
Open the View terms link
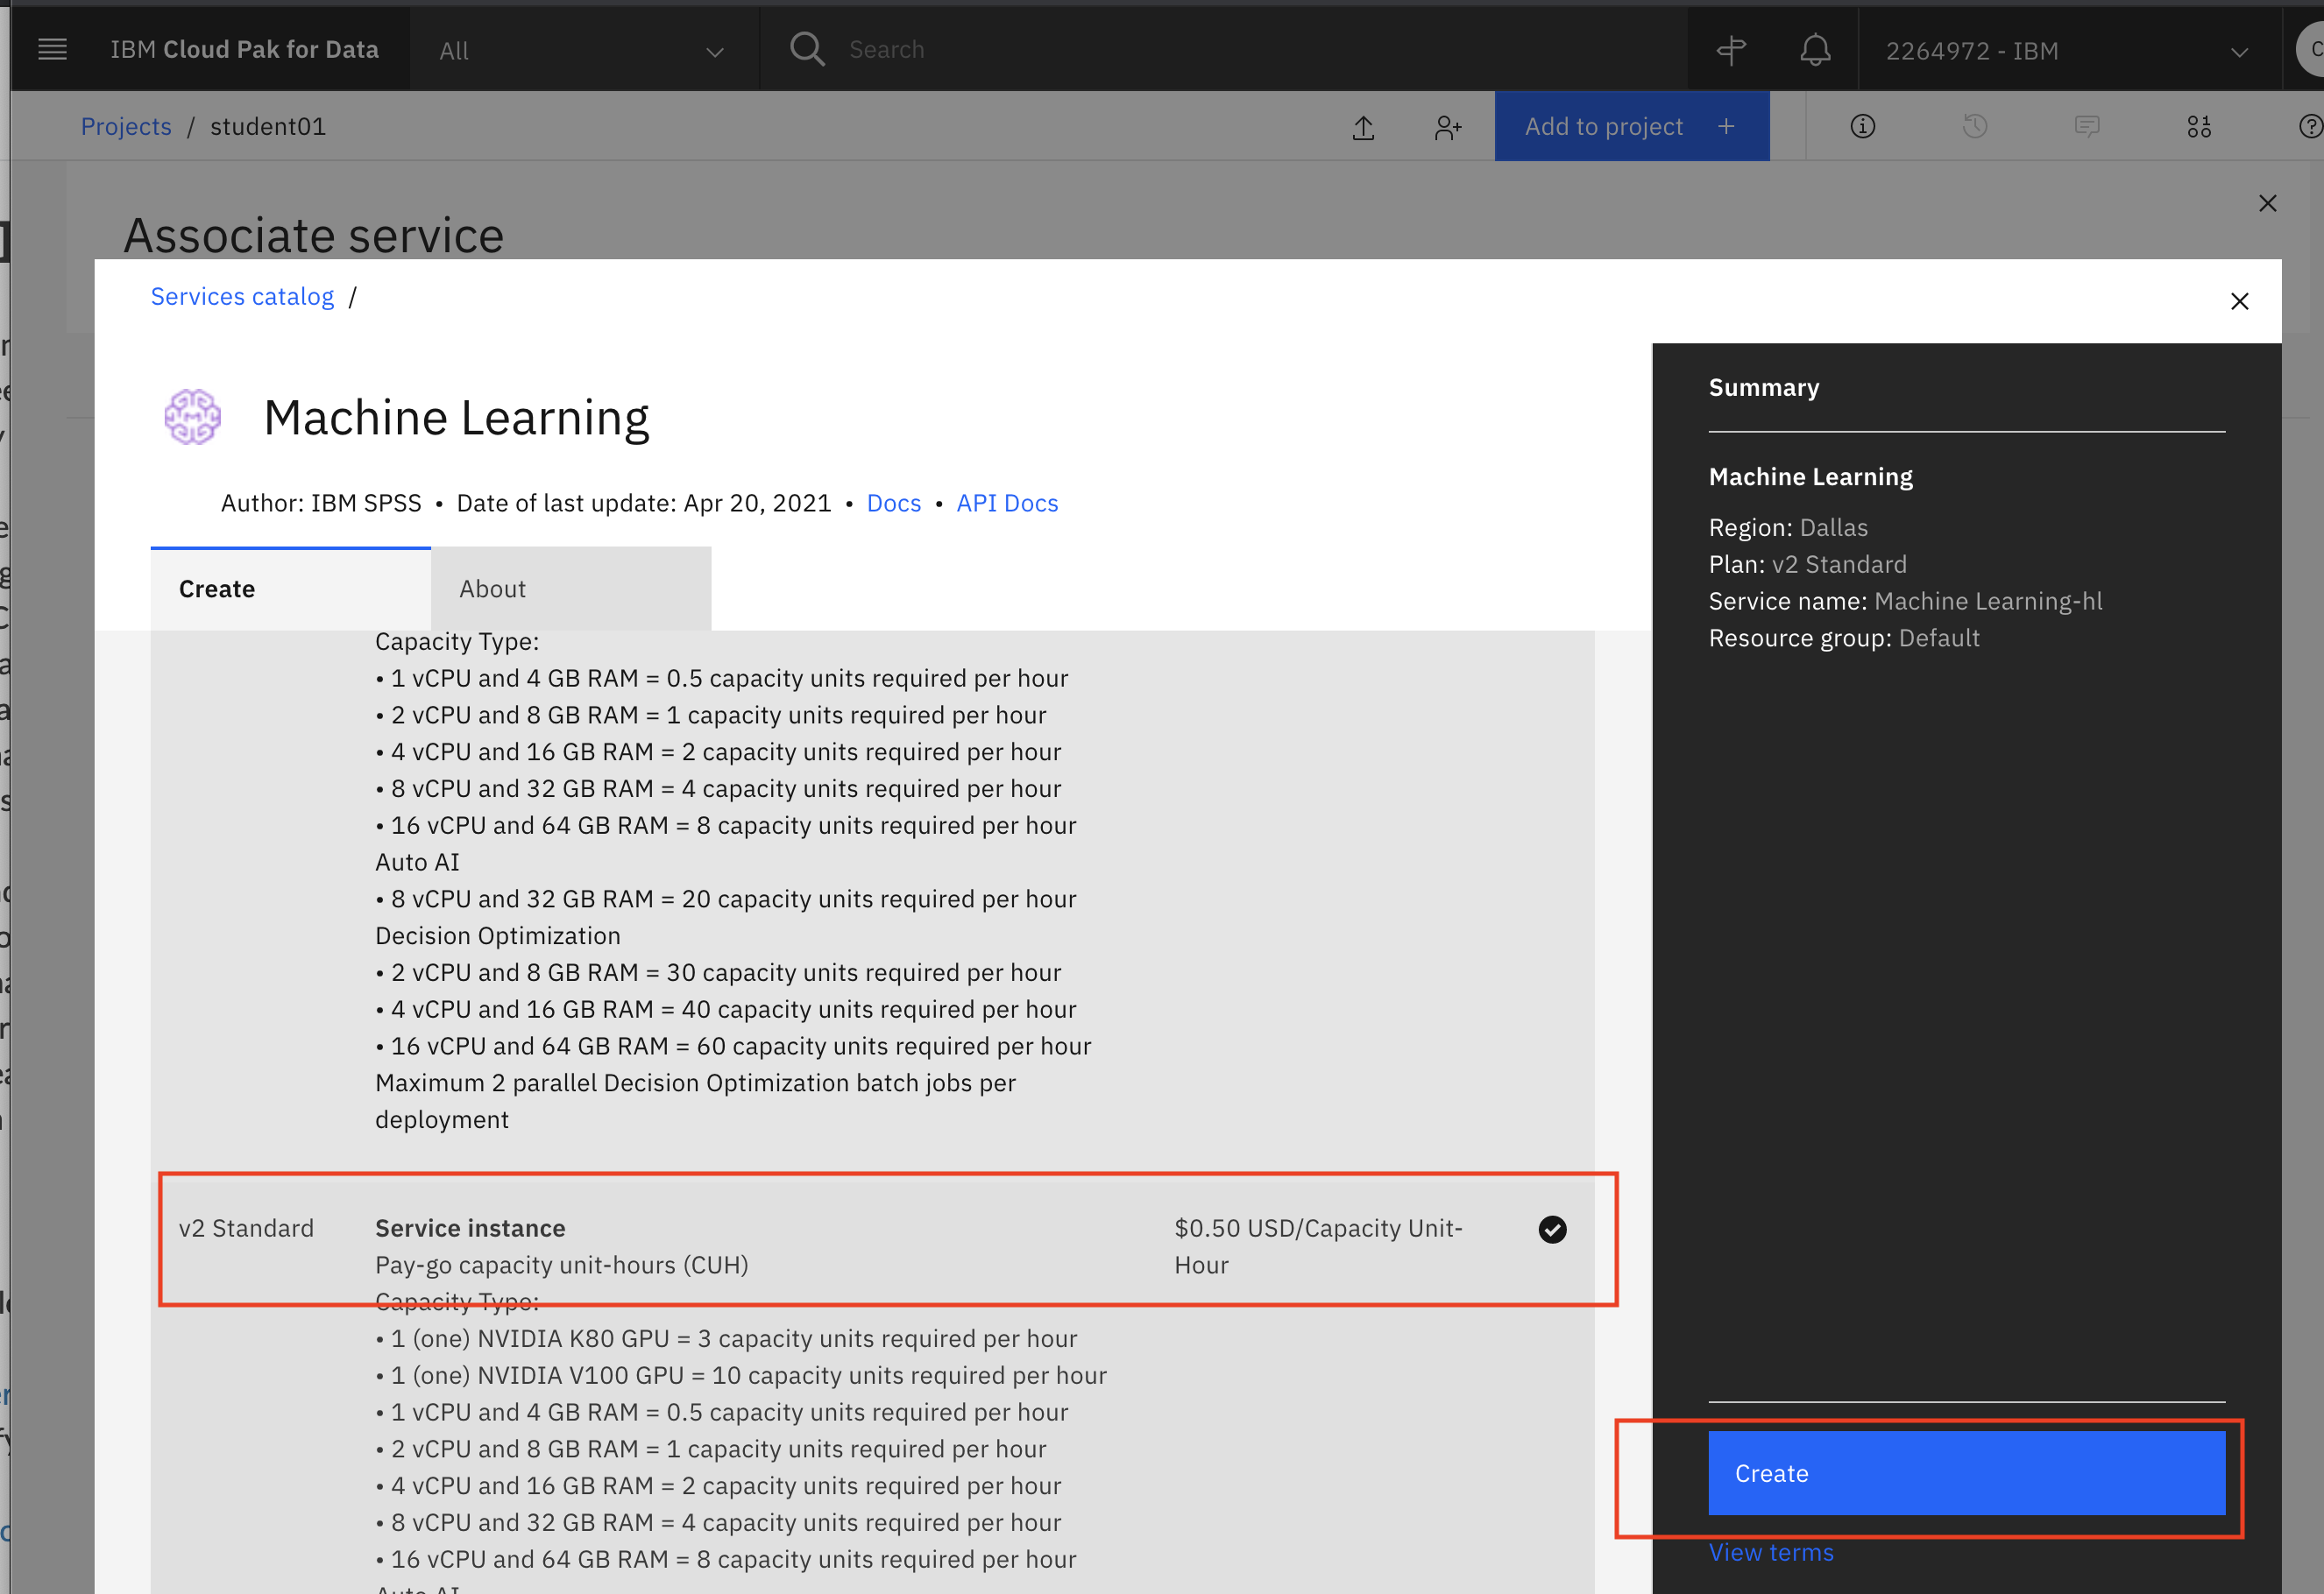click(1770, 1552)
